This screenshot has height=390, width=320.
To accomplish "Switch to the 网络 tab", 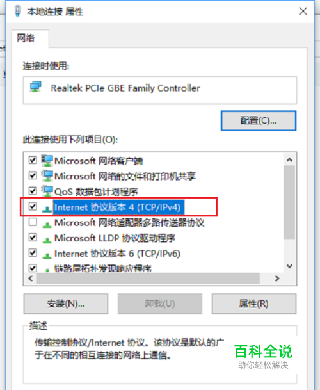I will coord(26,38).
